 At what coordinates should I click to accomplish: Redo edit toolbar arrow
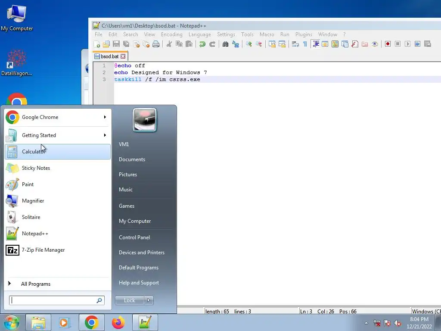[212, 44]
